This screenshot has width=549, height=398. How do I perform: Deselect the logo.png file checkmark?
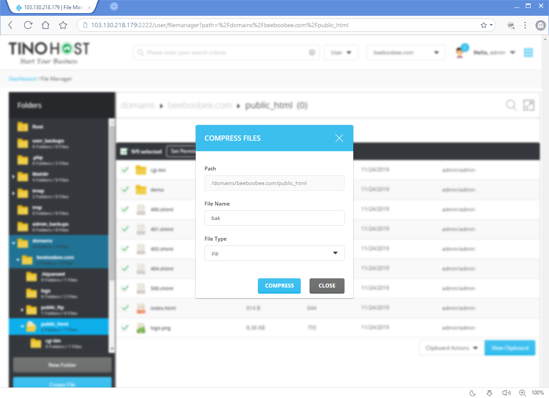click(x=125, y=327)
